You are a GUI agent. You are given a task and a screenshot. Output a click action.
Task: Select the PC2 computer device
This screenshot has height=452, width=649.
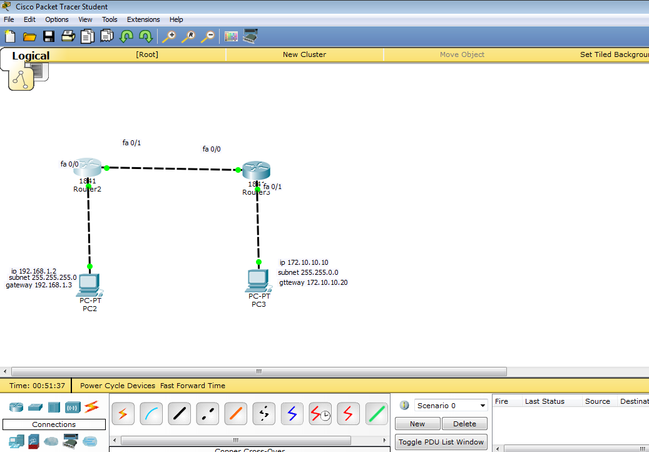click(x=89, y=285)
